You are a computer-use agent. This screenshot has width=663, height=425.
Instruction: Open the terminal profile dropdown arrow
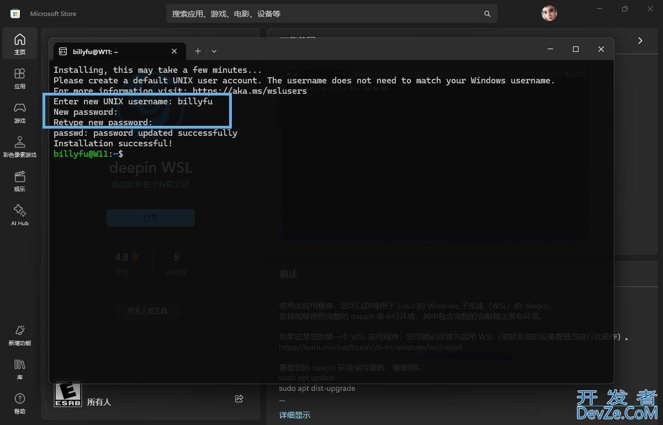coord(214,51)
